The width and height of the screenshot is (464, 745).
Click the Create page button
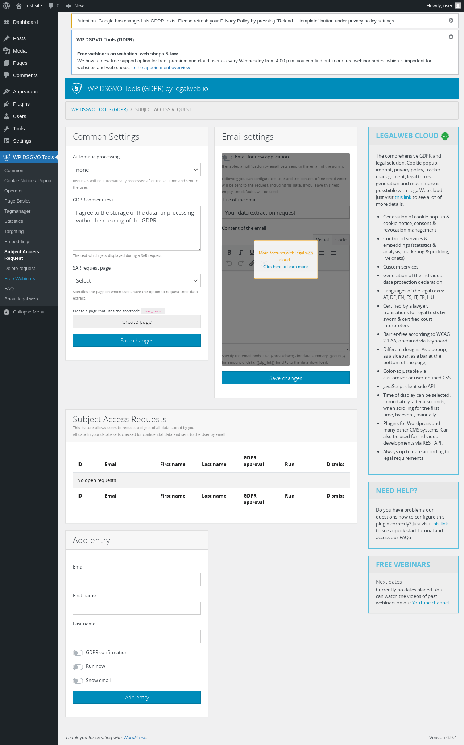[x=137, y=321]
